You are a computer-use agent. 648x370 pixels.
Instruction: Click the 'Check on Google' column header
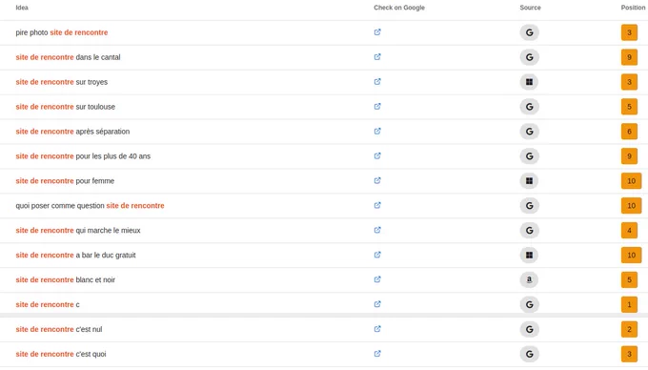click(399, 8)
